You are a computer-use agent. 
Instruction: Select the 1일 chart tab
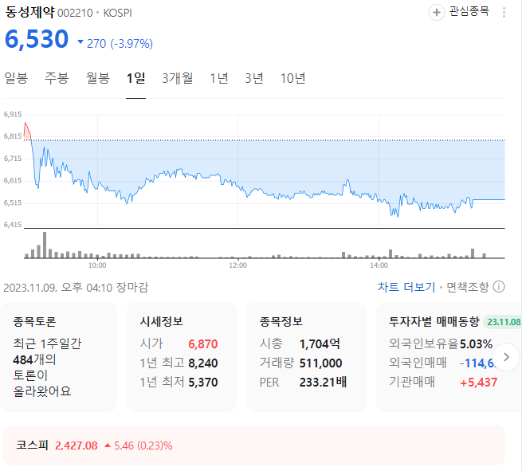click(135, 78)
